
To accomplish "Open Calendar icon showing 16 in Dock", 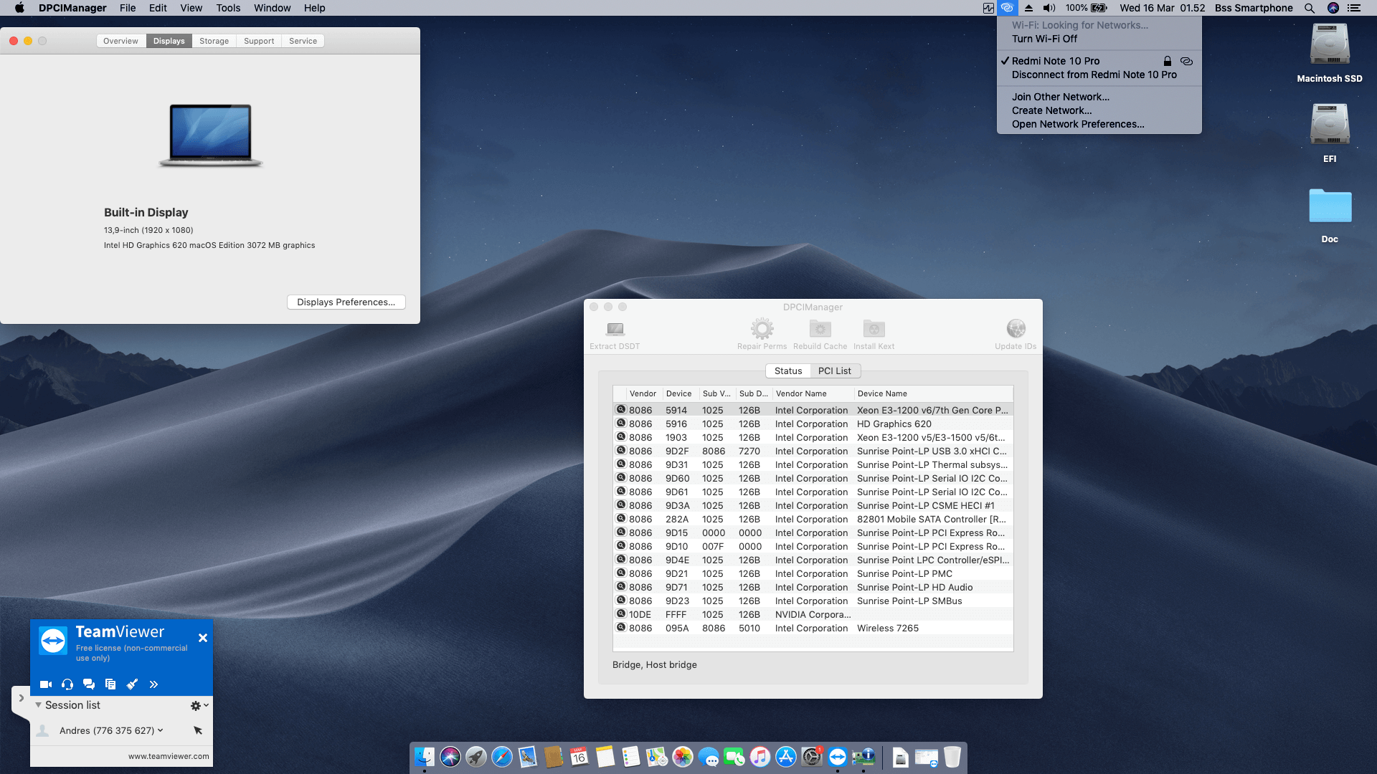I will click(579, 757).
